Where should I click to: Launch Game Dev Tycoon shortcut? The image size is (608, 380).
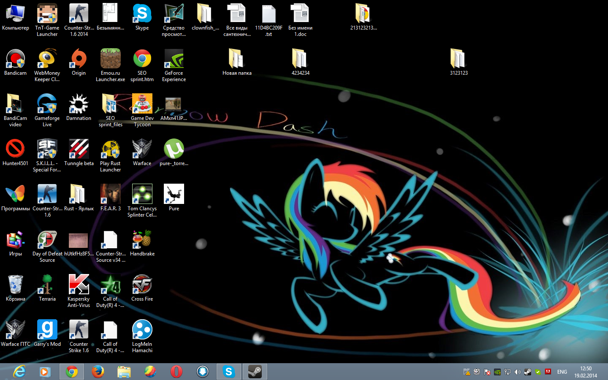[142, 111]
